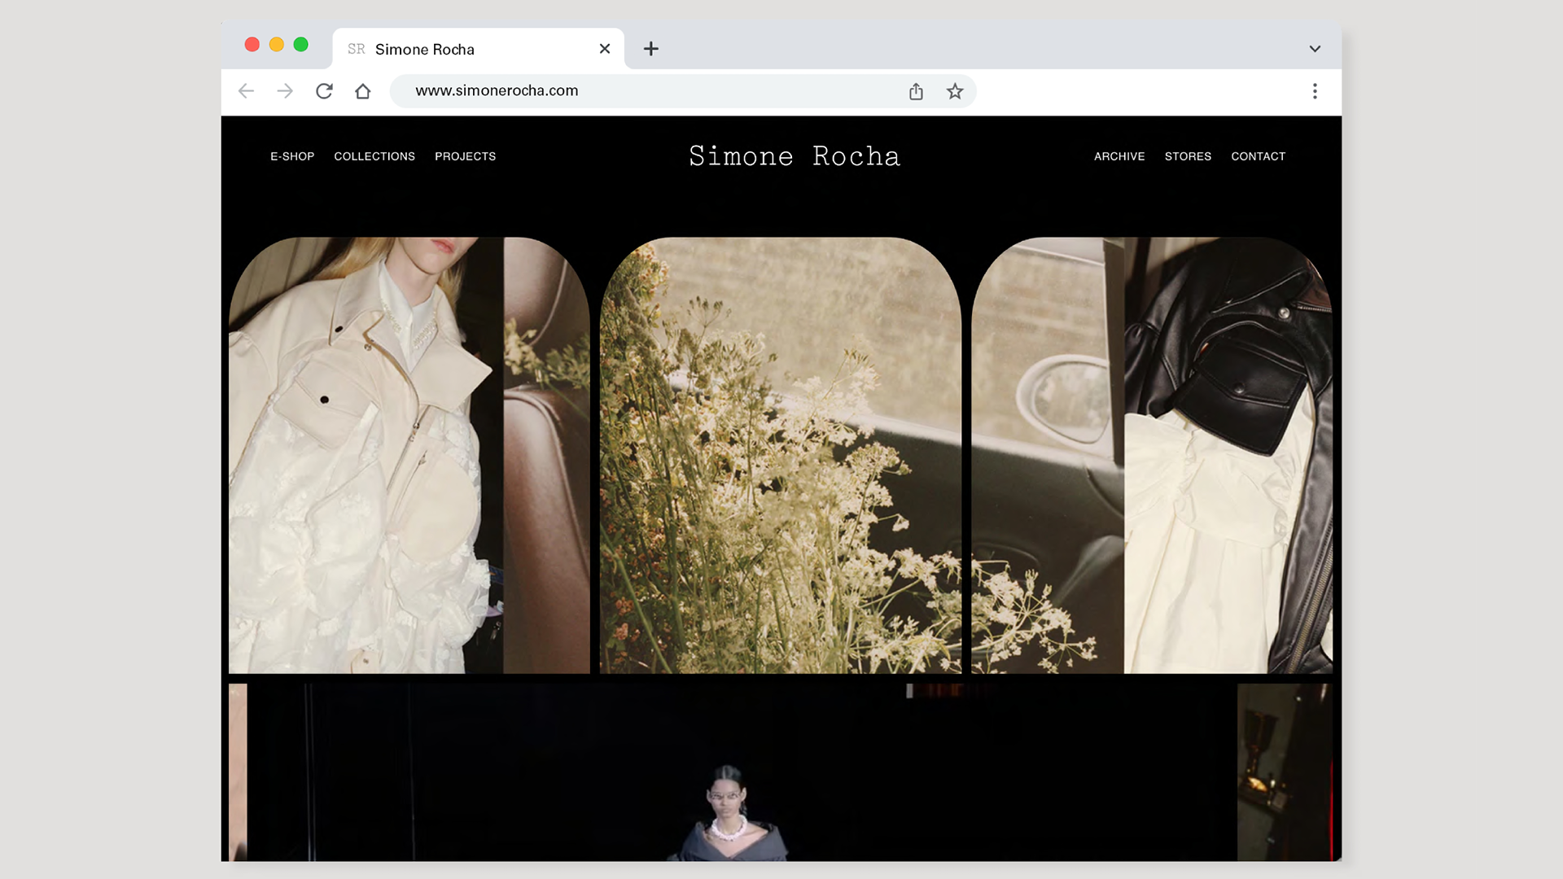Screen dimensions: 1563x879
Task: Open the ARCHIVE page
Action: (1119, 156)
